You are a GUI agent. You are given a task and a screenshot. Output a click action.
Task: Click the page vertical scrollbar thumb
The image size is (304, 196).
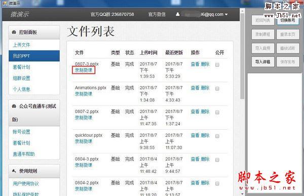242,56
